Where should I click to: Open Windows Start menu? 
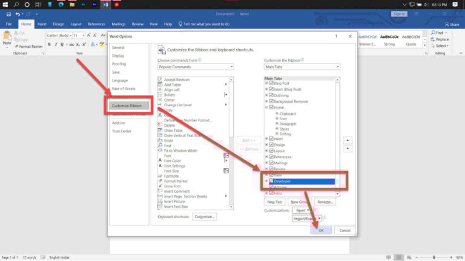(x=5, y=4)
